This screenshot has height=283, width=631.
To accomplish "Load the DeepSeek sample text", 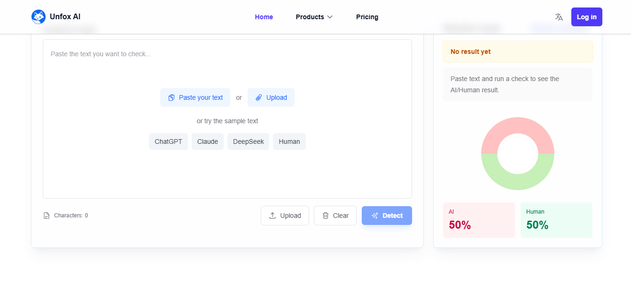I will [x=248, y=141].
